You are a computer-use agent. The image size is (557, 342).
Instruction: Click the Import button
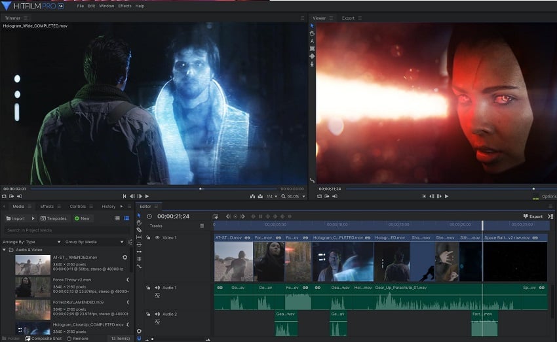pos(16,218)
